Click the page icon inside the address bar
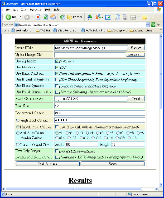 tap(17, 25)
